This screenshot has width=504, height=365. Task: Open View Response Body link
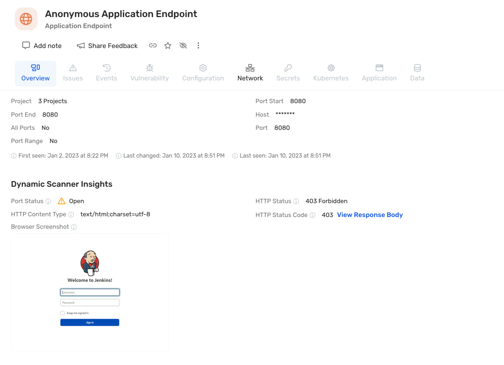[x=370, y=215]
